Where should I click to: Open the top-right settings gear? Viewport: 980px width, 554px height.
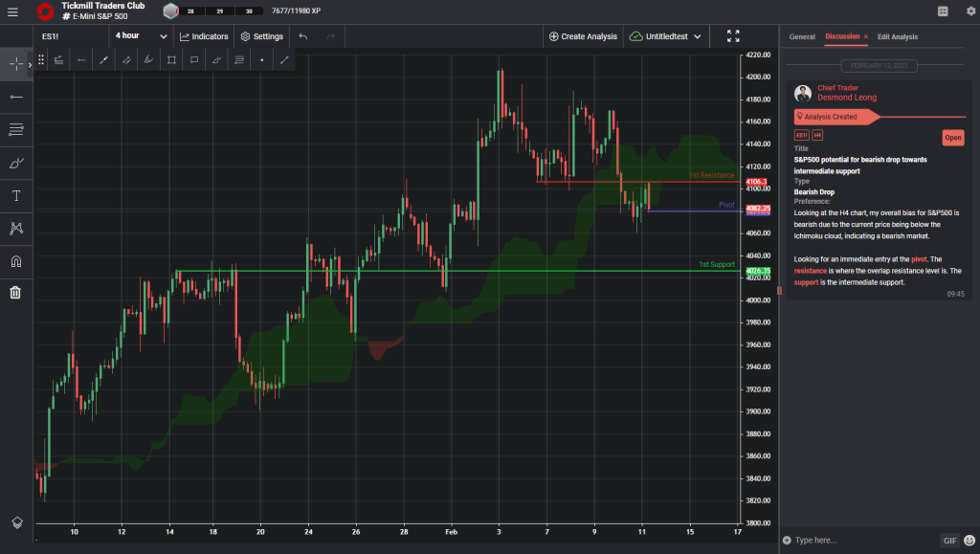click(x=969, y=11)
